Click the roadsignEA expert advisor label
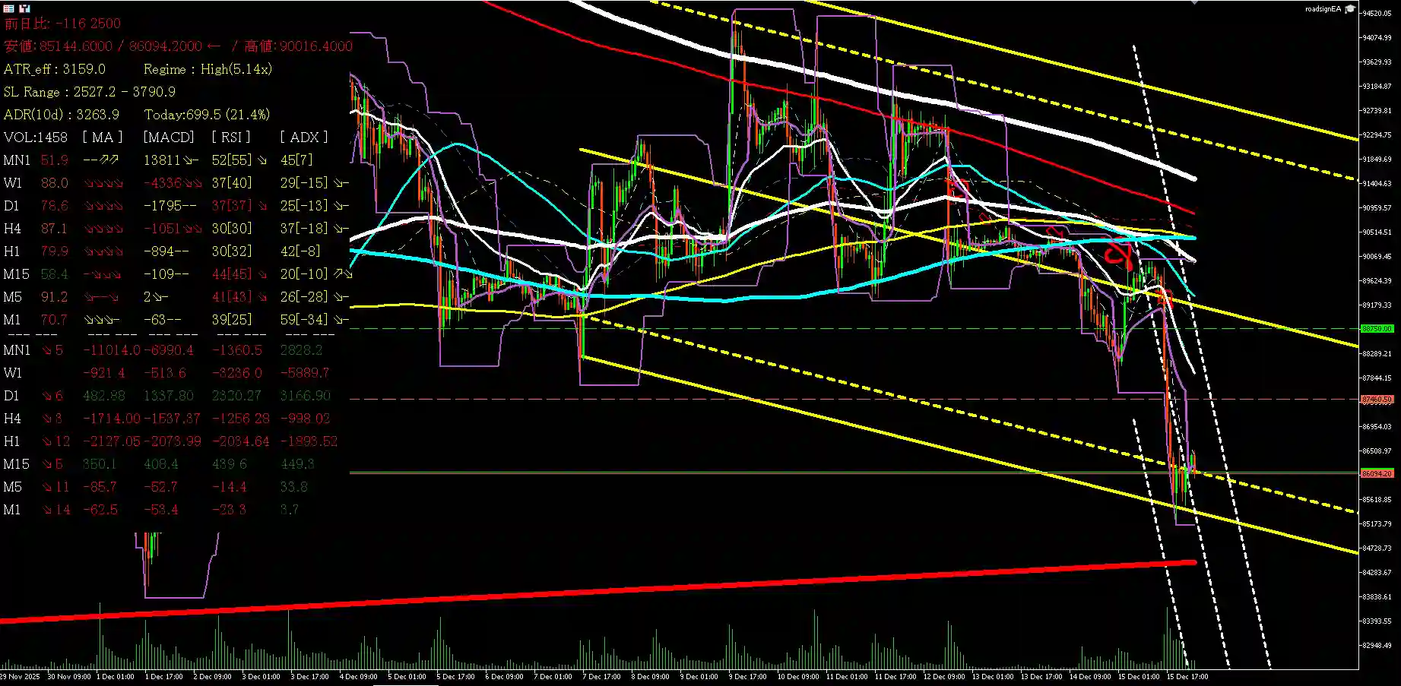The image size is (1401, 686). tap(1323, 9)
